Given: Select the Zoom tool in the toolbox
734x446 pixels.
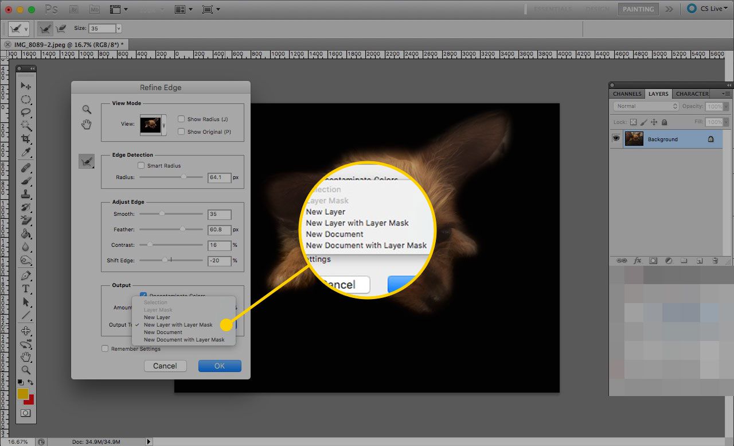Looking at the screenshot, I should pos(26,370).
